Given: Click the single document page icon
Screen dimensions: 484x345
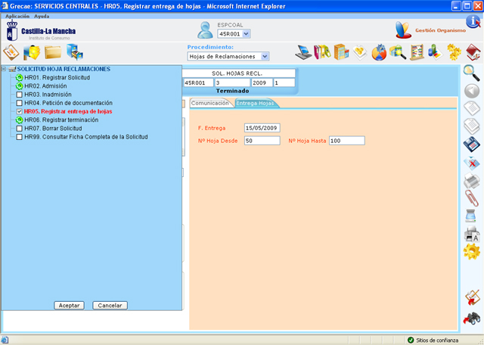Looking at the screenshot, I should tap(472, 108).
